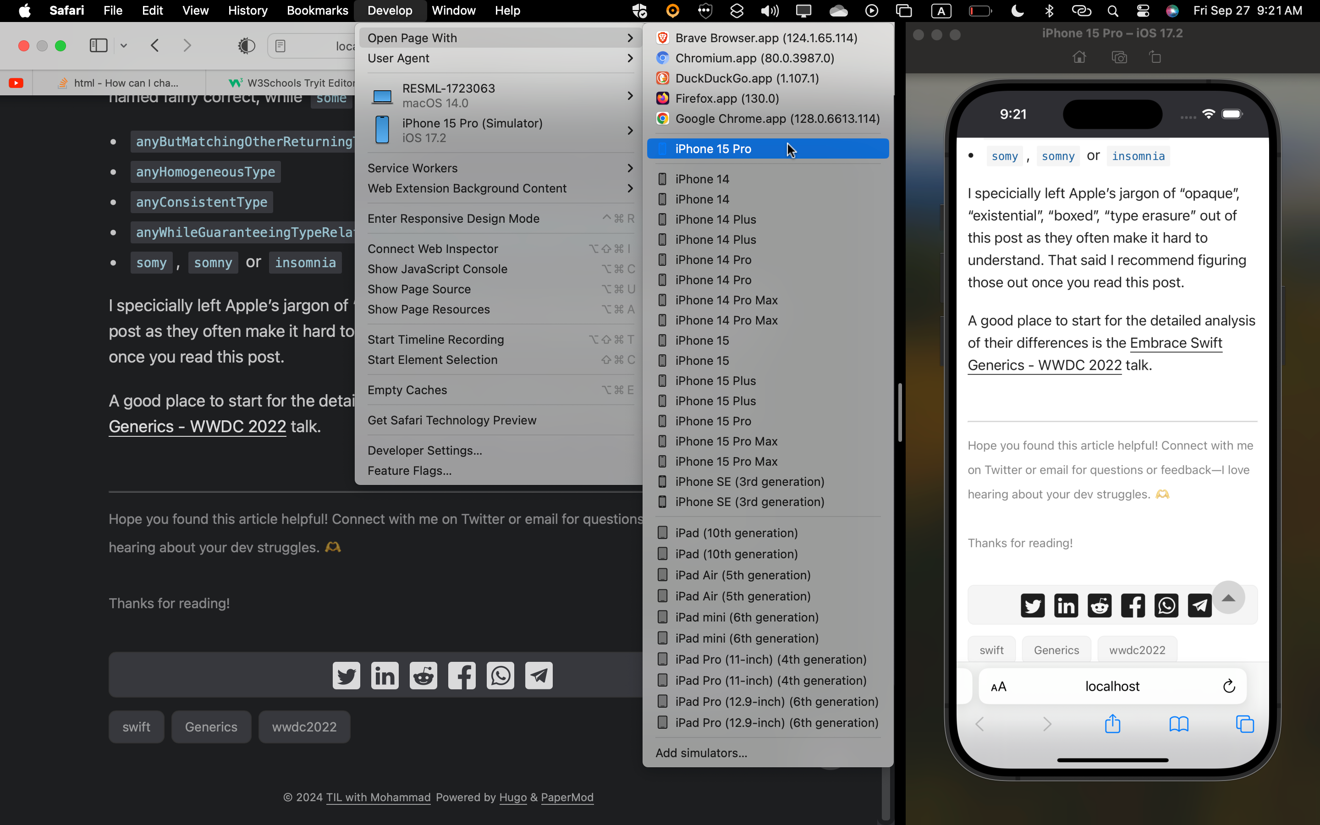Tap scroll-to-top arrow button in simulator page
The height and width of the screenshot is (825, 1320).
click(x=1228, y=598)
